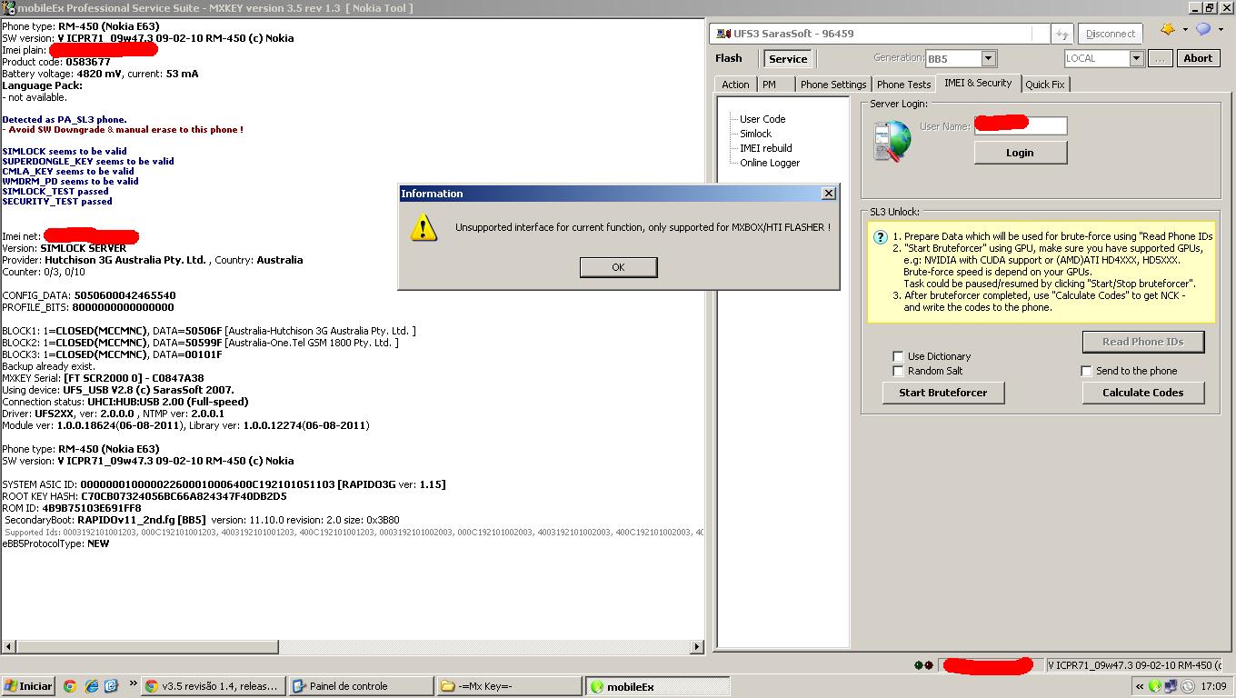
Task: Open the Phone Tests tab
Action: point(903,85)
